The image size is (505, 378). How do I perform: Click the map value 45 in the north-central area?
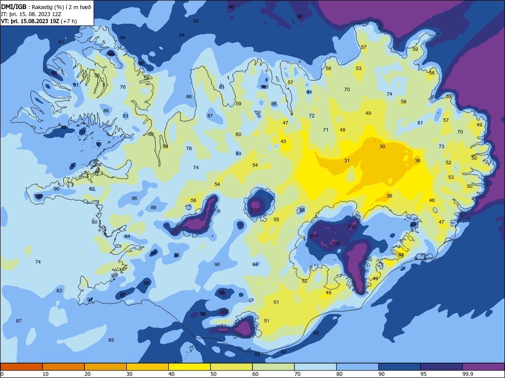coord(283,142)
